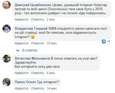Open Дмитрий Цымбаленко's profile avatar
The width and height of the screenshot is (115, 93).
(x=7, y=5)
